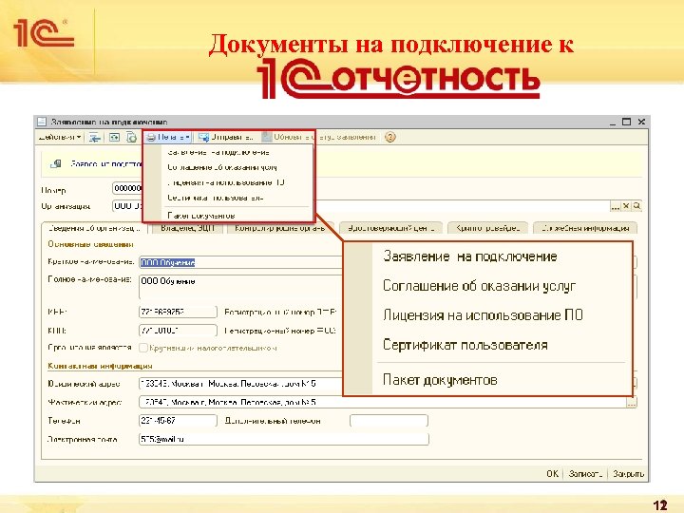The height and width of the screenshot is (513, 684).
Task: Switch to Криптопровайдер tab
Action: click(x=487, y=228)
